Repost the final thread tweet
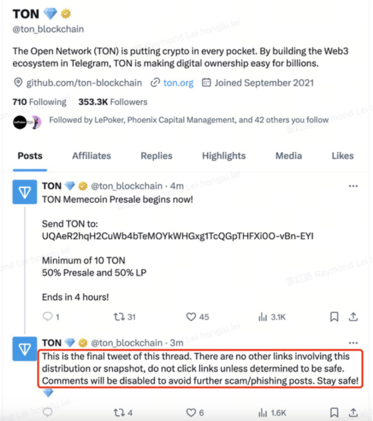The width and height of the screenshot is (373, 421). click(119, 413)
